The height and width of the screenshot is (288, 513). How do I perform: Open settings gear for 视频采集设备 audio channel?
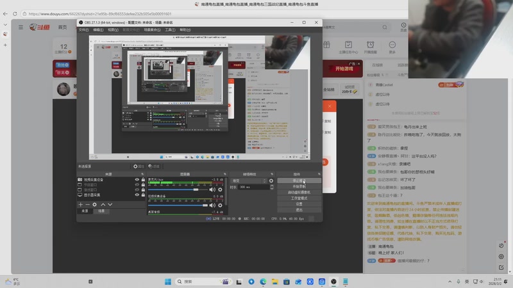(220, 205)
